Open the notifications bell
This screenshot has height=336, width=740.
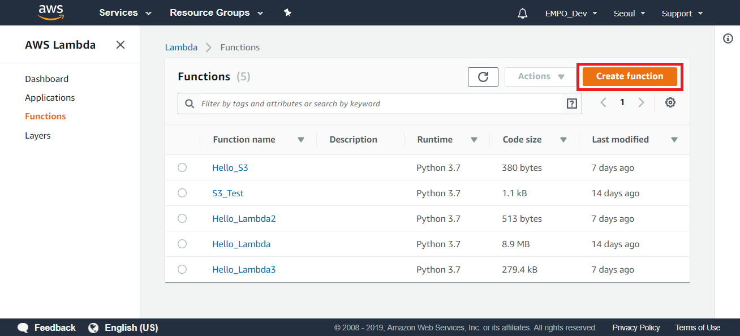pos(522,14)
